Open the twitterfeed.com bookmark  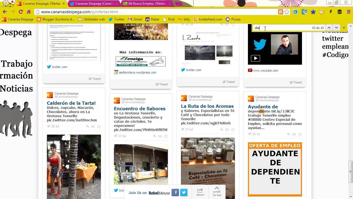click(x=208, y=19)
